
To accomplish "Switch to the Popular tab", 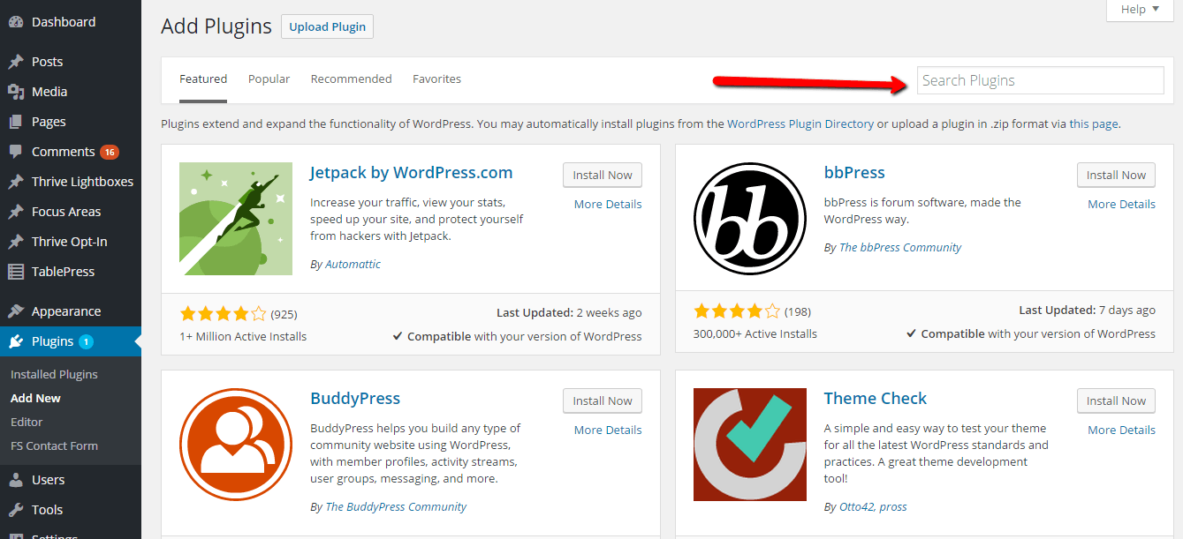I will 269,79.
